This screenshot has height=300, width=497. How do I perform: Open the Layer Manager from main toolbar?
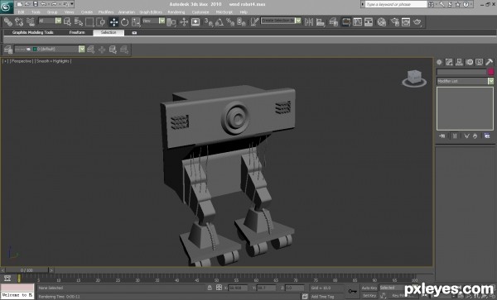pos(333,21)
